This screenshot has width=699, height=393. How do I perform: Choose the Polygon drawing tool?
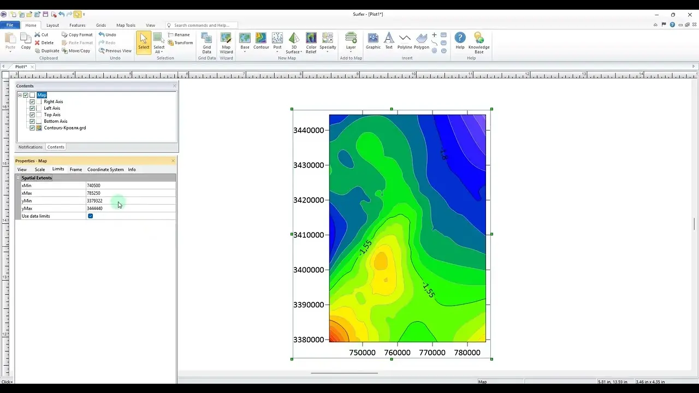(422, 41)
